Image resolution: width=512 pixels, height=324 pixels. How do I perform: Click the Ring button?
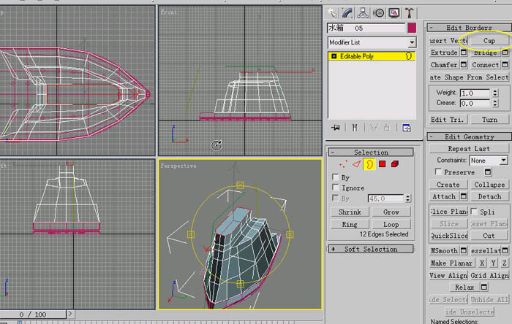point(350,224)
